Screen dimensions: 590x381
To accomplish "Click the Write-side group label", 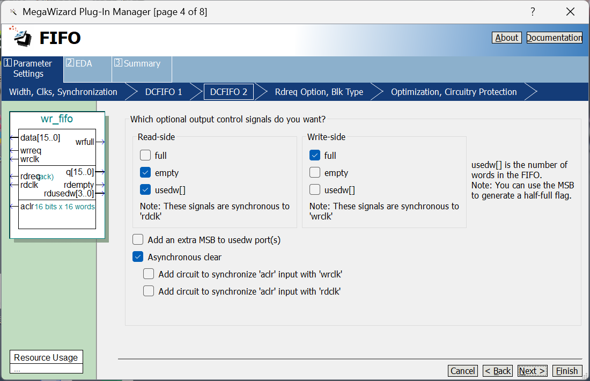I will coord(326,137).
